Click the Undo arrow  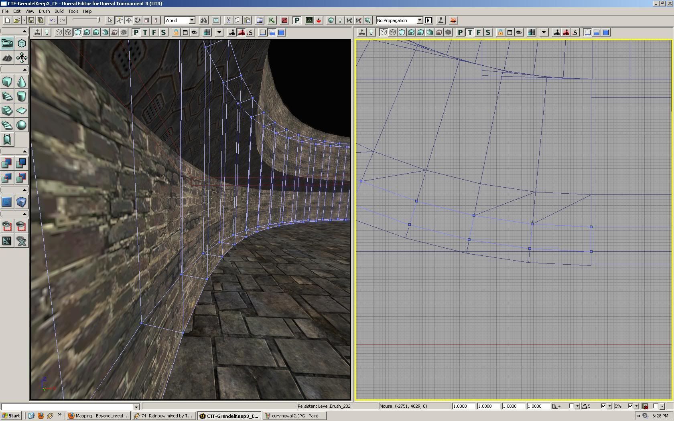53,20
